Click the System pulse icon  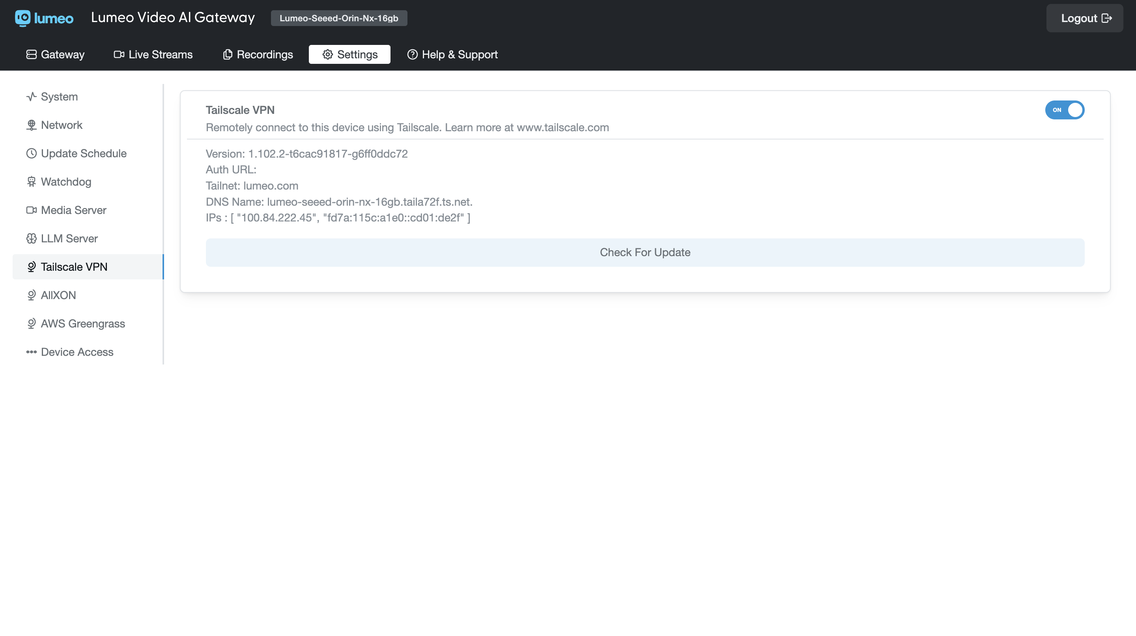tap(31, 97)
